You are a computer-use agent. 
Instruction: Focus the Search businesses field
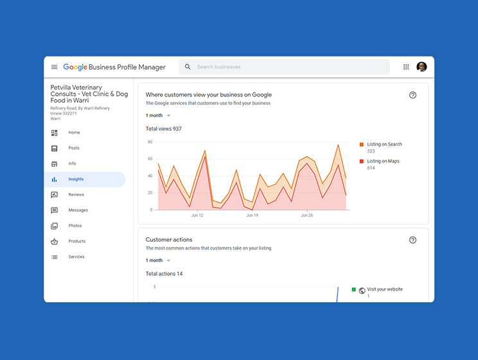[x=284, y=67]
